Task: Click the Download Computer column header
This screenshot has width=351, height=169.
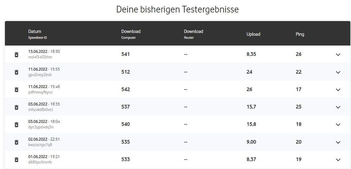Action: point(131,32)
